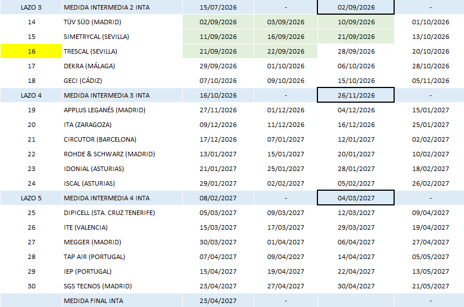
Task: Select the cell 27/11/2026 in APPLUS row
Action: (x=218, y=110)
